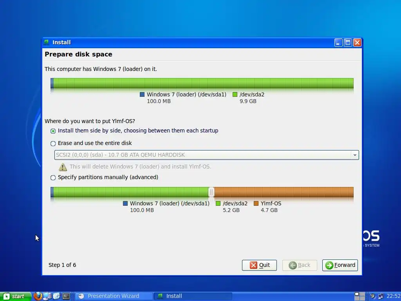The image size is (401, 301).
Task: Switch to the top-right workspace in the pager
Action: click(362, 294)
